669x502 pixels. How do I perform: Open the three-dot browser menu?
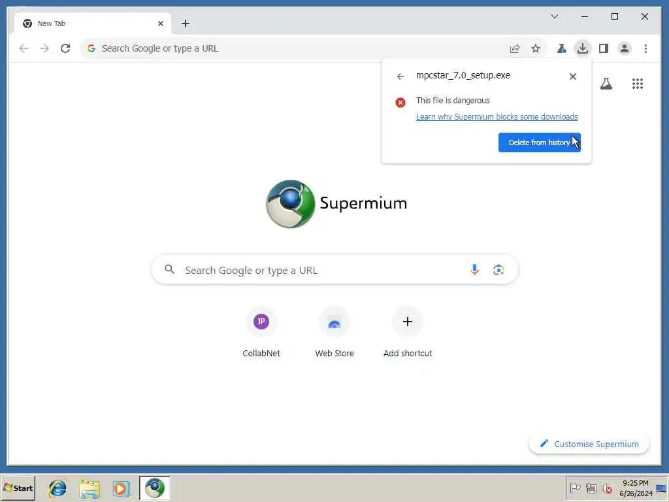645,48
